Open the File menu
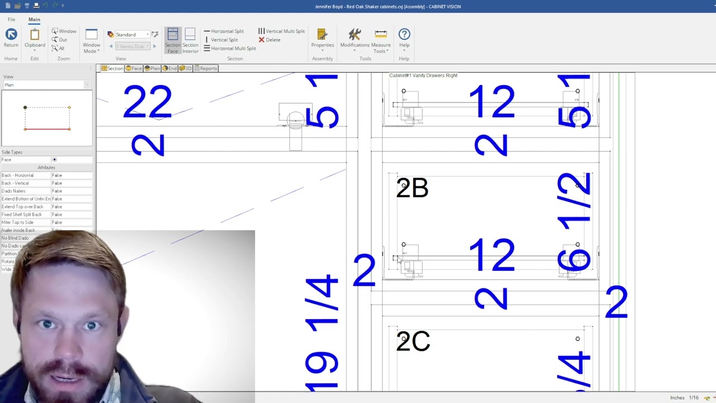 [11, 20]
